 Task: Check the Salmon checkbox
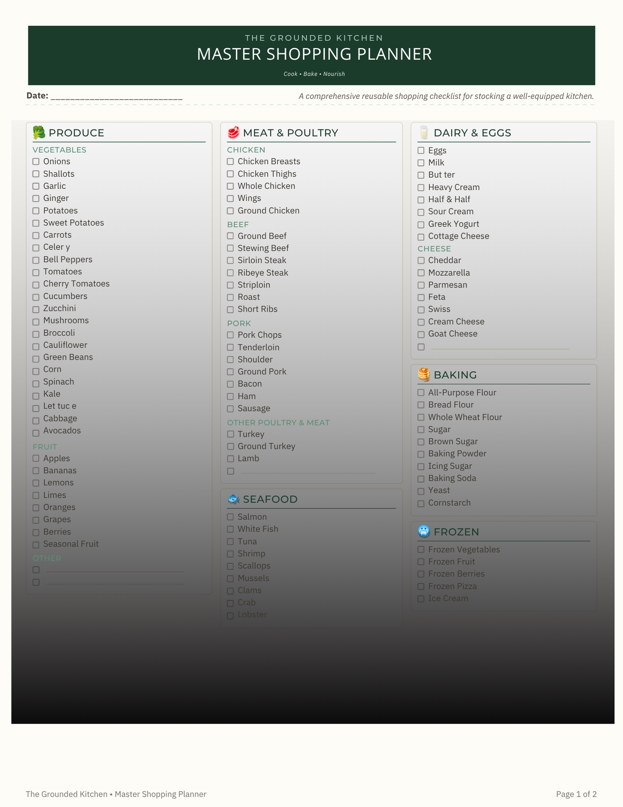click(231, 517)
